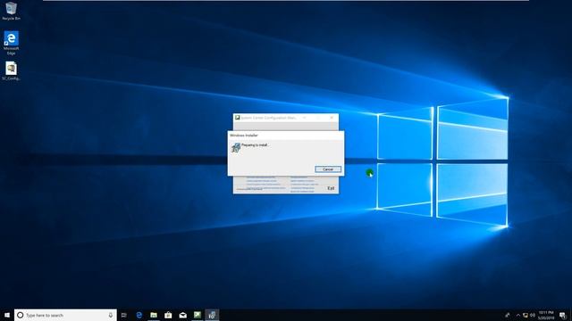
Task: Open Task View from the taskbar
Action: click(x=124, y=315)
